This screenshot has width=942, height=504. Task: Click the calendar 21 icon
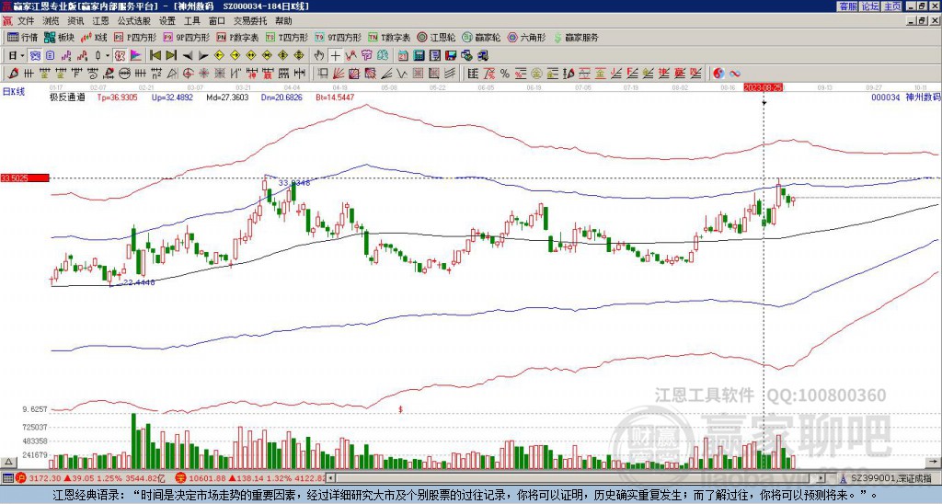click(x=403, y=55)
